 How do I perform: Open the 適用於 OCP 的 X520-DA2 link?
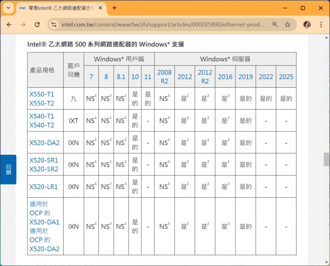(44, 240)
